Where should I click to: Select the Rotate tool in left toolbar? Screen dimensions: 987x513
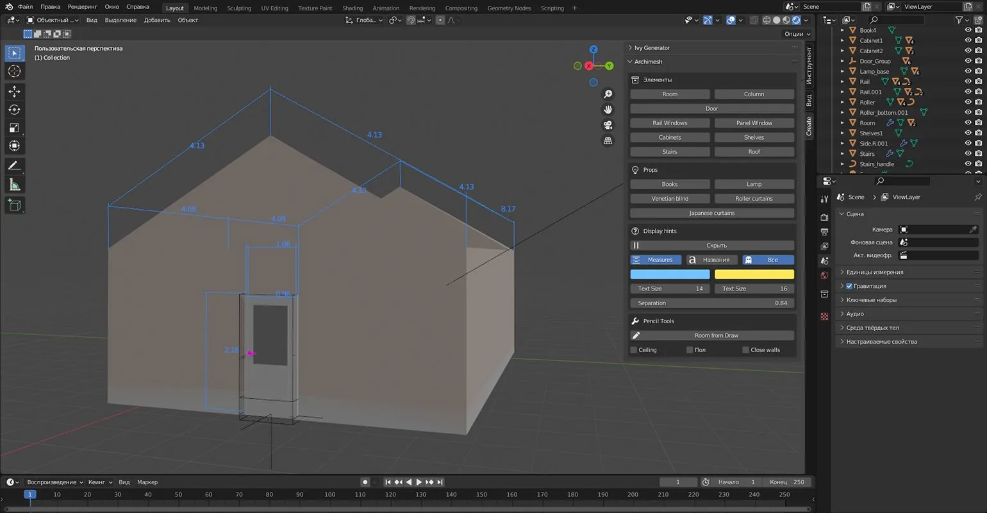coord(14,110)
